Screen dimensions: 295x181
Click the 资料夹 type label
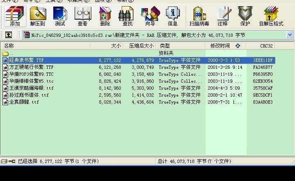tap(166, 53)
